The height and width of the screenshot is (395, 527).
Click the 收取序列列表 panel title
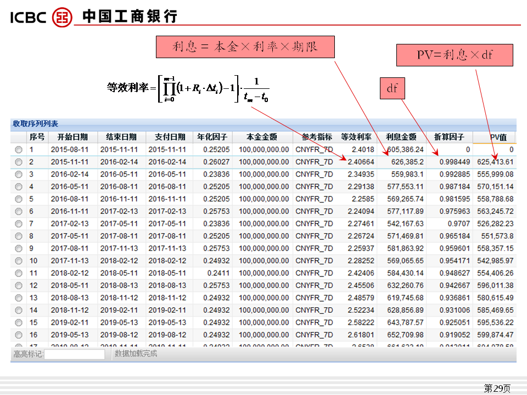tap(35, 124)
